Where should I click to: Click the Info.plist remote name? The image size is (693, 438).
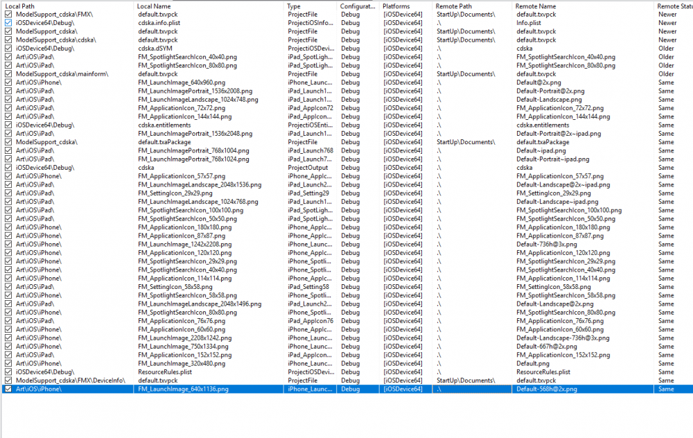(529, 23)
